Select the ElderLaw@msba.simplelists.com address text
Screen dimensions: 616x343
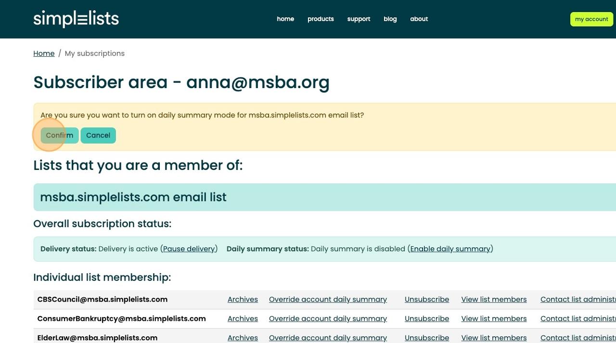point(97,338)
